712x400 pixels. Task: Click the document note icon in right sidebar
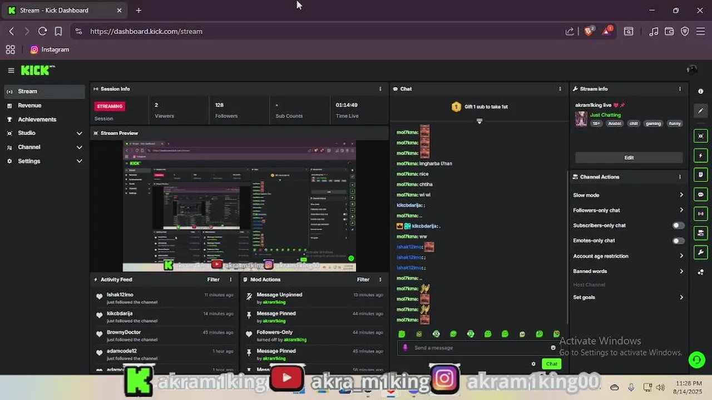[x=700, y=174]
